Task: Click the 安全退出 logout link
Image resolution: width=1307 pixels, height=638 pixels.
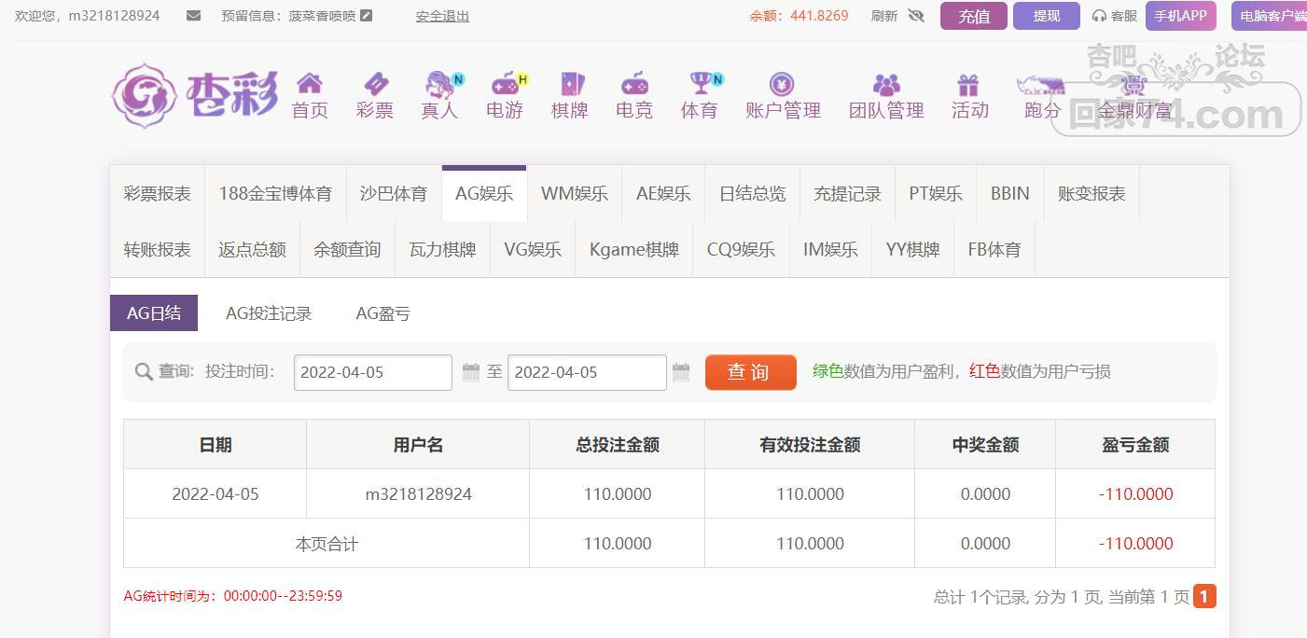Action: pos(442,16)
